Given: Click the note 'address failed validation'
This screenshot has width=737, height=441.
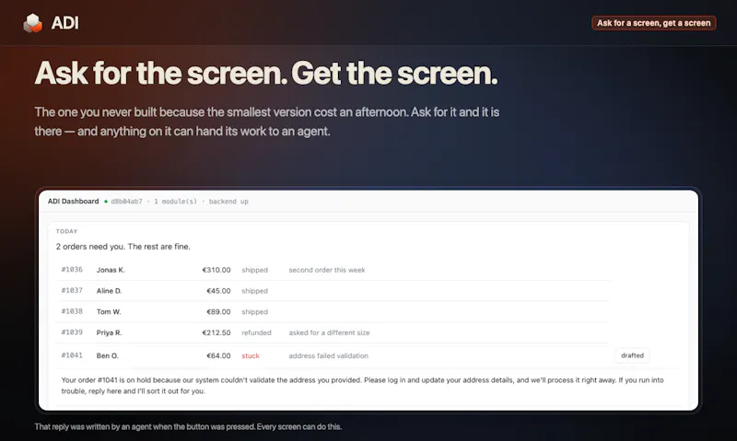Looking at the screenshot, I should 329,356.
